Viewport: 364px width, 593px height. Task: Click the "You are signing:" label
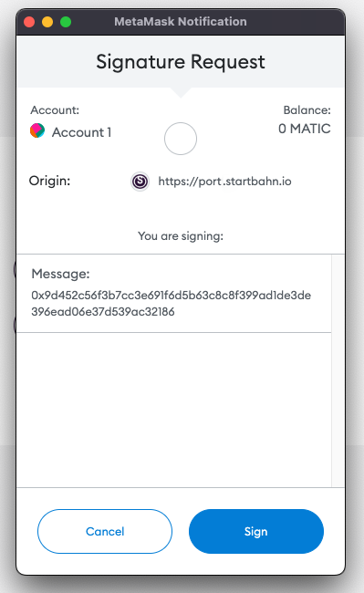pyautogui.click(x=181, y=236)
